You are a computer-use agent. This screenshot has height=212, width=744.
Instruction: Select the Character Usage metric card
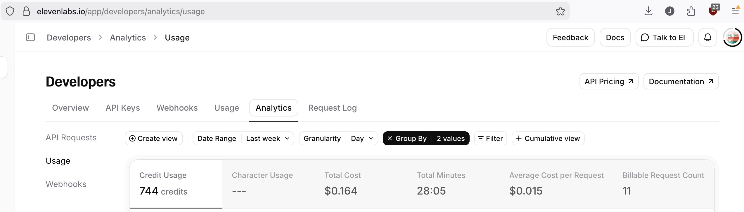[x=269, y=184]
